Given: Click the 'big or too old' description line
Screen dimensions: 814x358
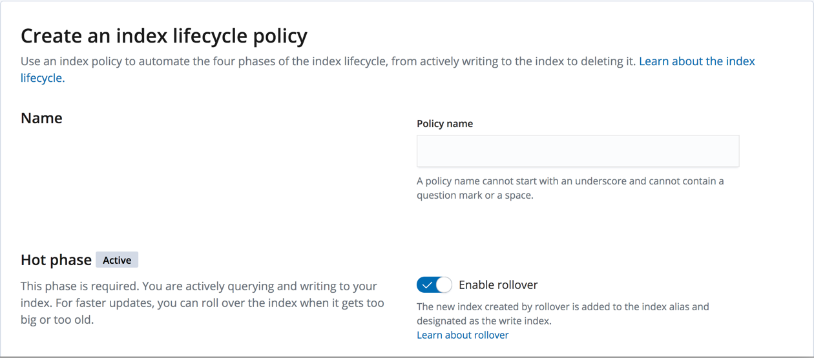Looking at the screenshot, I should pos(57,319).
